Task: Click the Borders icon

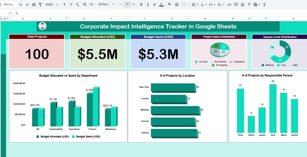Action: pos(177,5)
